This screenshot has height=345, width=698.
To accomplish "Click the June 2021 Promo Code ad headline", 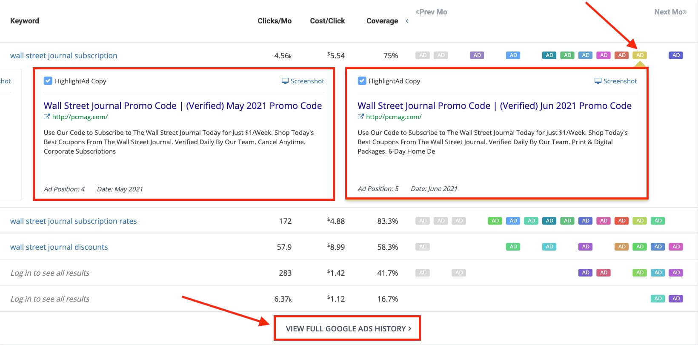I will point(494,105).
